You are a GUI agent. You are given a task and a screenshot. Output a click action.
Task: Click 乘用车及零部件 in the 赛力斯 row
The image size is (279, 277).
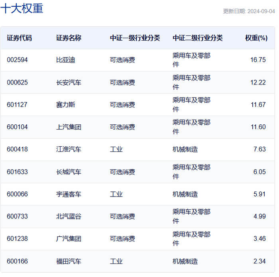click(191, 105)
